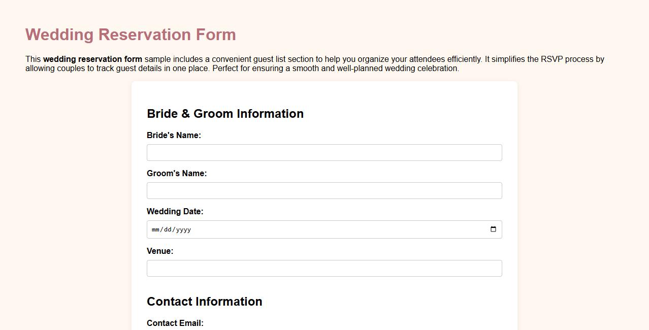This screenshot has height=330, width=649.
Task: Select the mm month segment of the date
Action: 155,229
